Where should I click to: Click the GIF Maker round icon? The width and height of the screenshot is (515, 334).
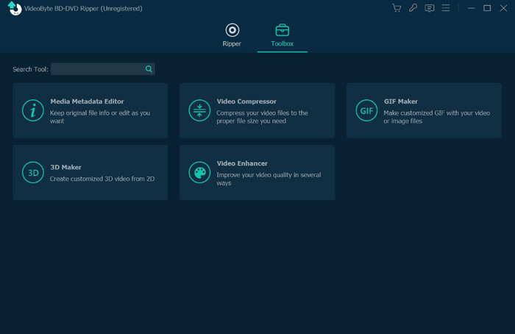pos(366,110)
